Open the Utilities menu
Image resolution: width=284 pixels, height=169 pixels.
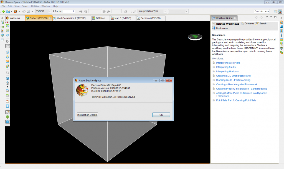35,6
